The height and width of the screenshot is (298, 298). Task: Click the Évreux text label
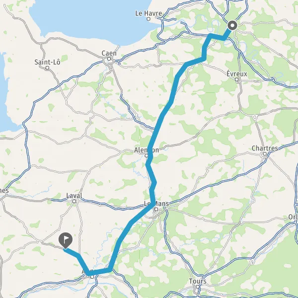click(237, 74)
